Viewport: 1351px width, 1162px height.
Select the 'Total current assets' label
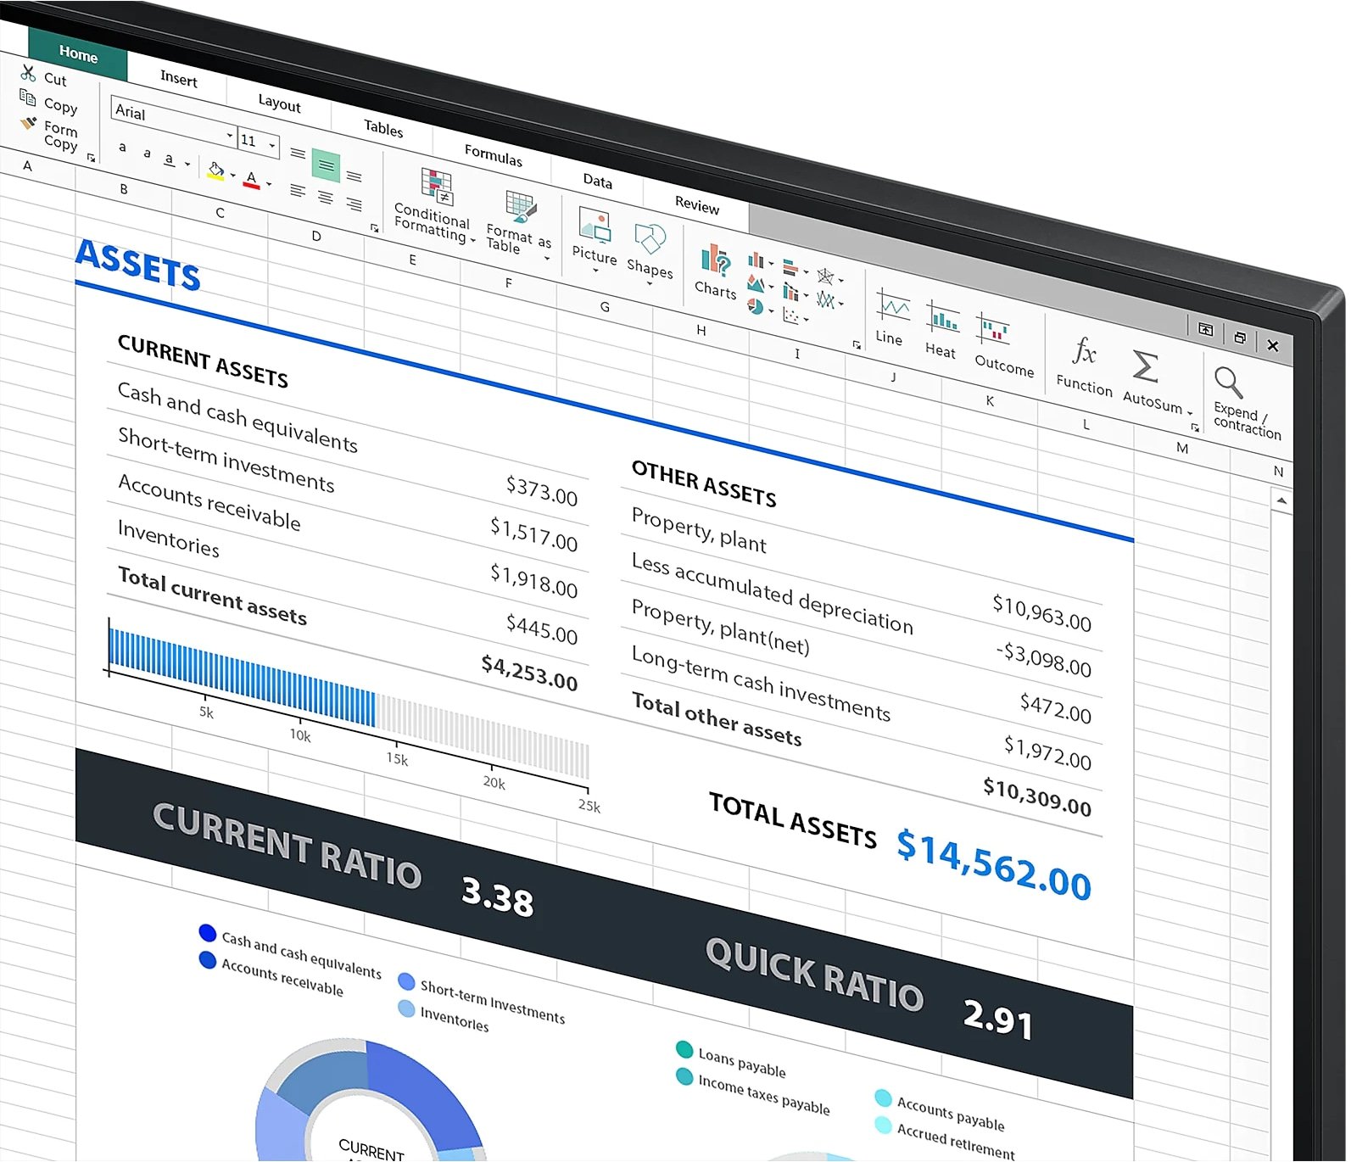coord(212,596)
